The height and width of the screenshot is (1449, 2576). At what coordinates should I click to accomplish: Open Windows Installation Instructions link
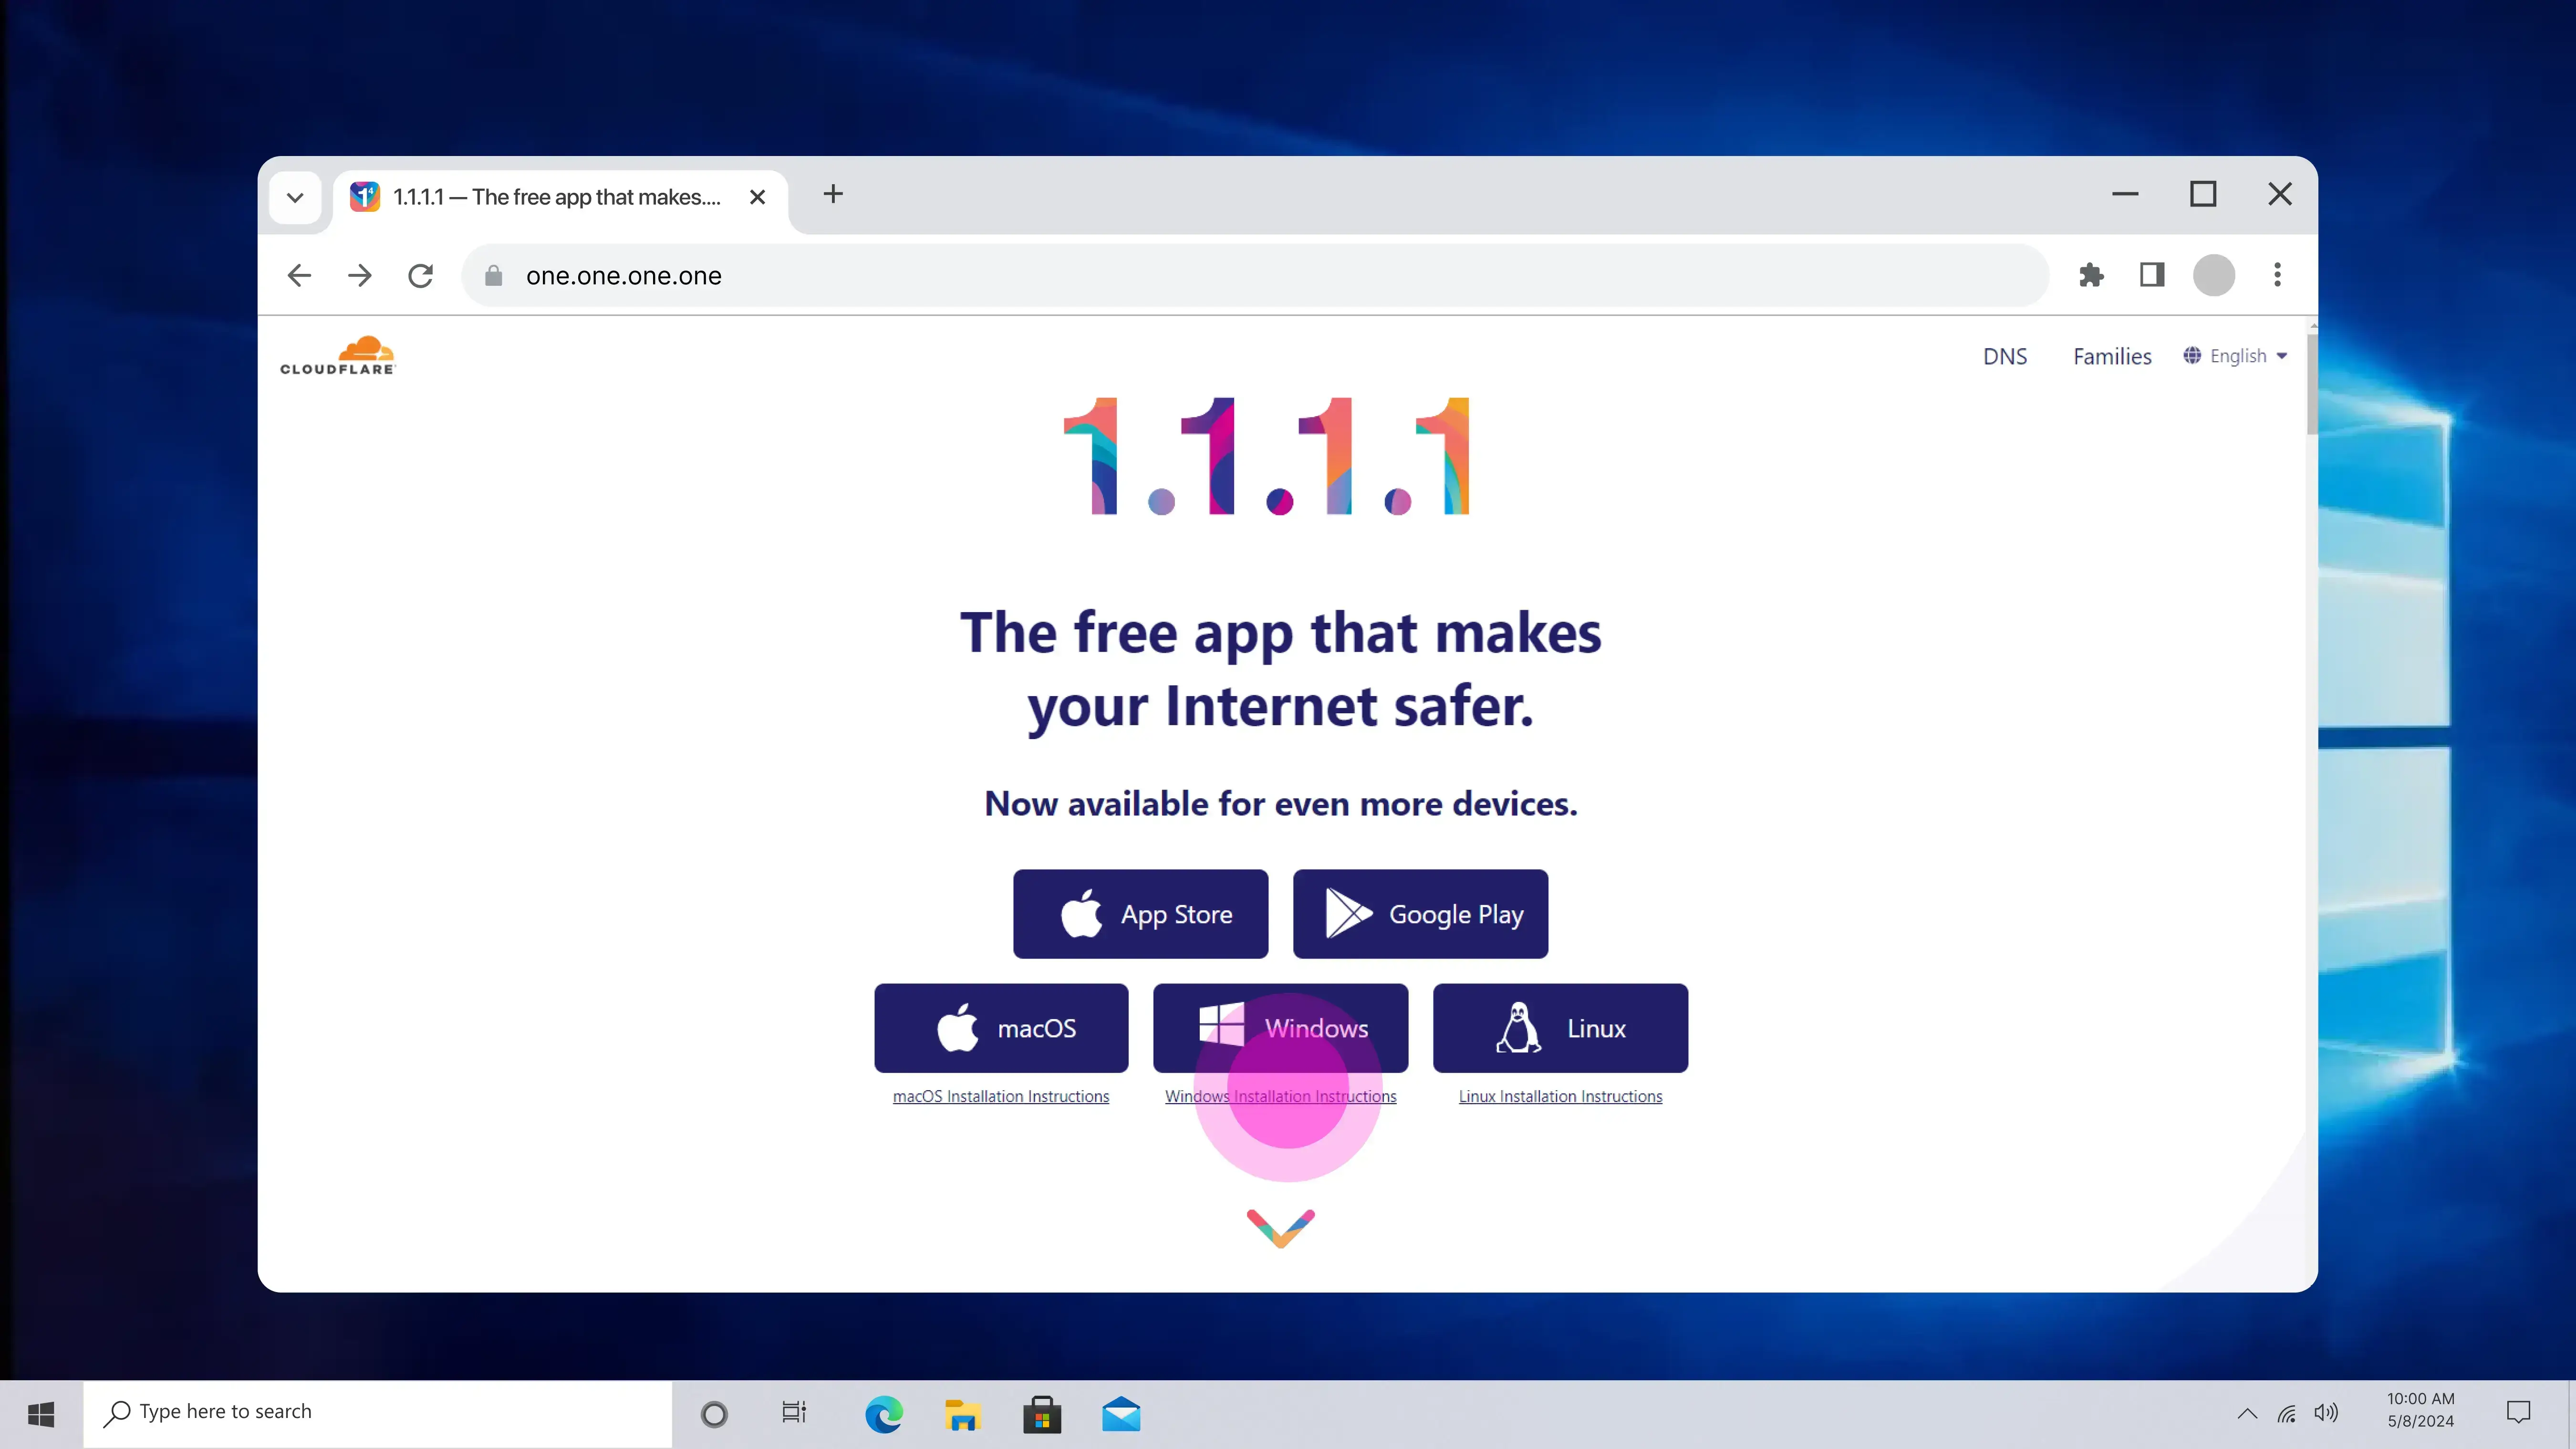point(1281,1097)
